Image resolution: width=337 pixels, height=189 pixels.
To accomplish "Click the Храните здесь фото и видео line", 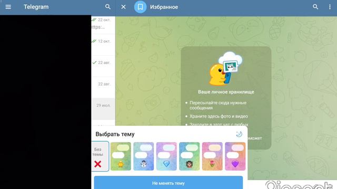I will [219, 116].
